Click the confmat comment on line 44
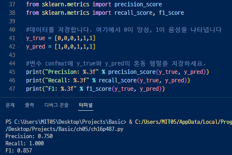The image size is (232, 155). 116,63
